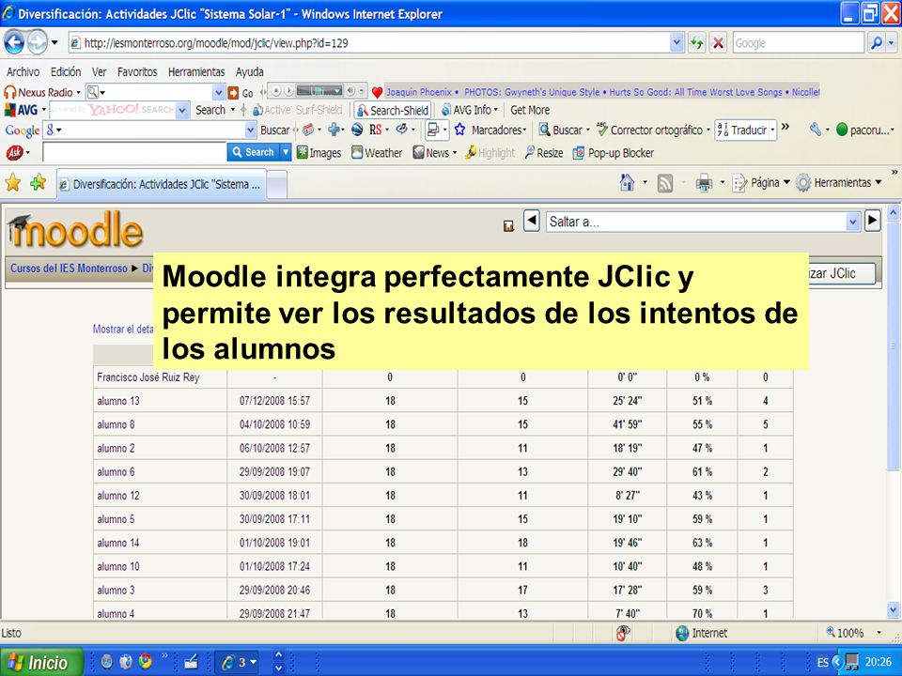The image size is (902, 676).
Task: Click the Joaquin Phoenix news ticker link
Action: pos(419,92)
